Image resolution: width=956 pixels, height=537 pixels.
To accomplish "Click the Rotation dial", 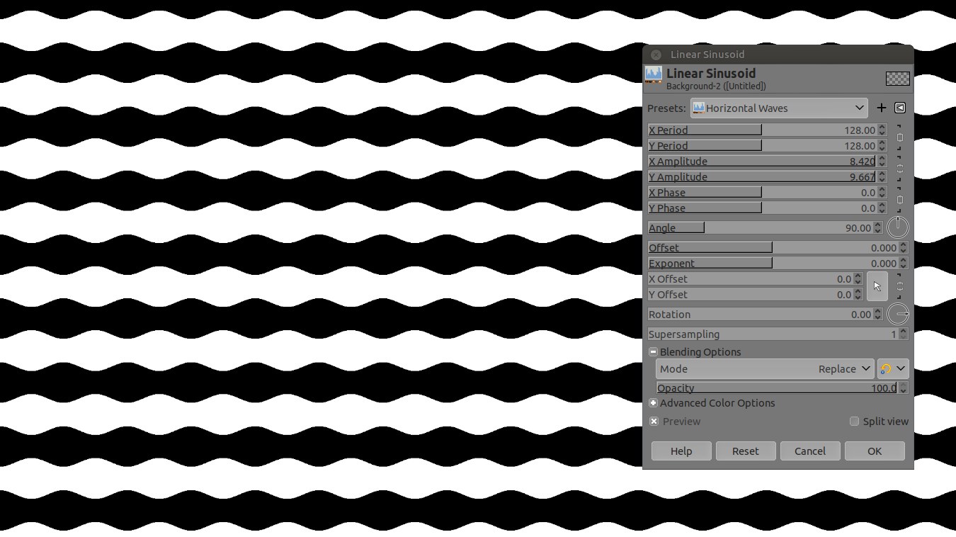I will coord(898,314).
